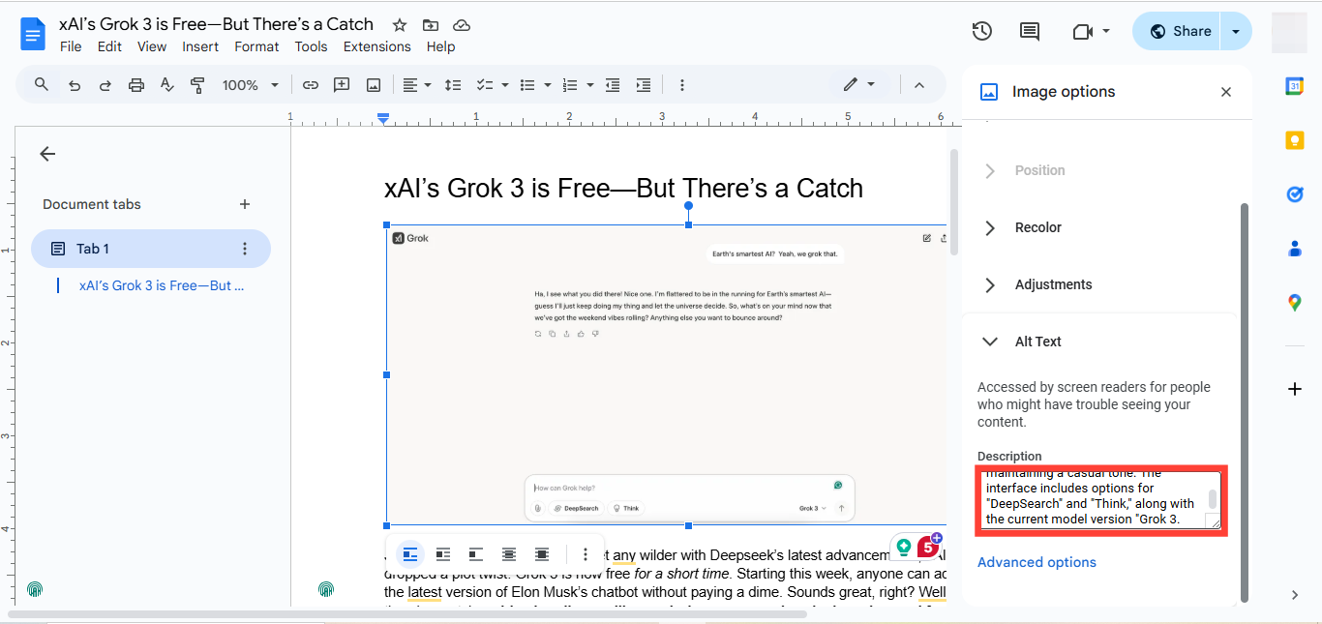The image size is (1322, 624).
Task: Click the Redo arrow
Action: [x=105, y=85]
